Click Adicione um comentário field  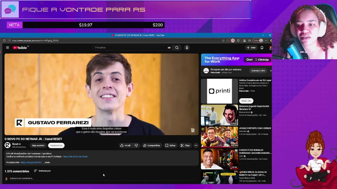pyautogui.click(x=103, y=178)
